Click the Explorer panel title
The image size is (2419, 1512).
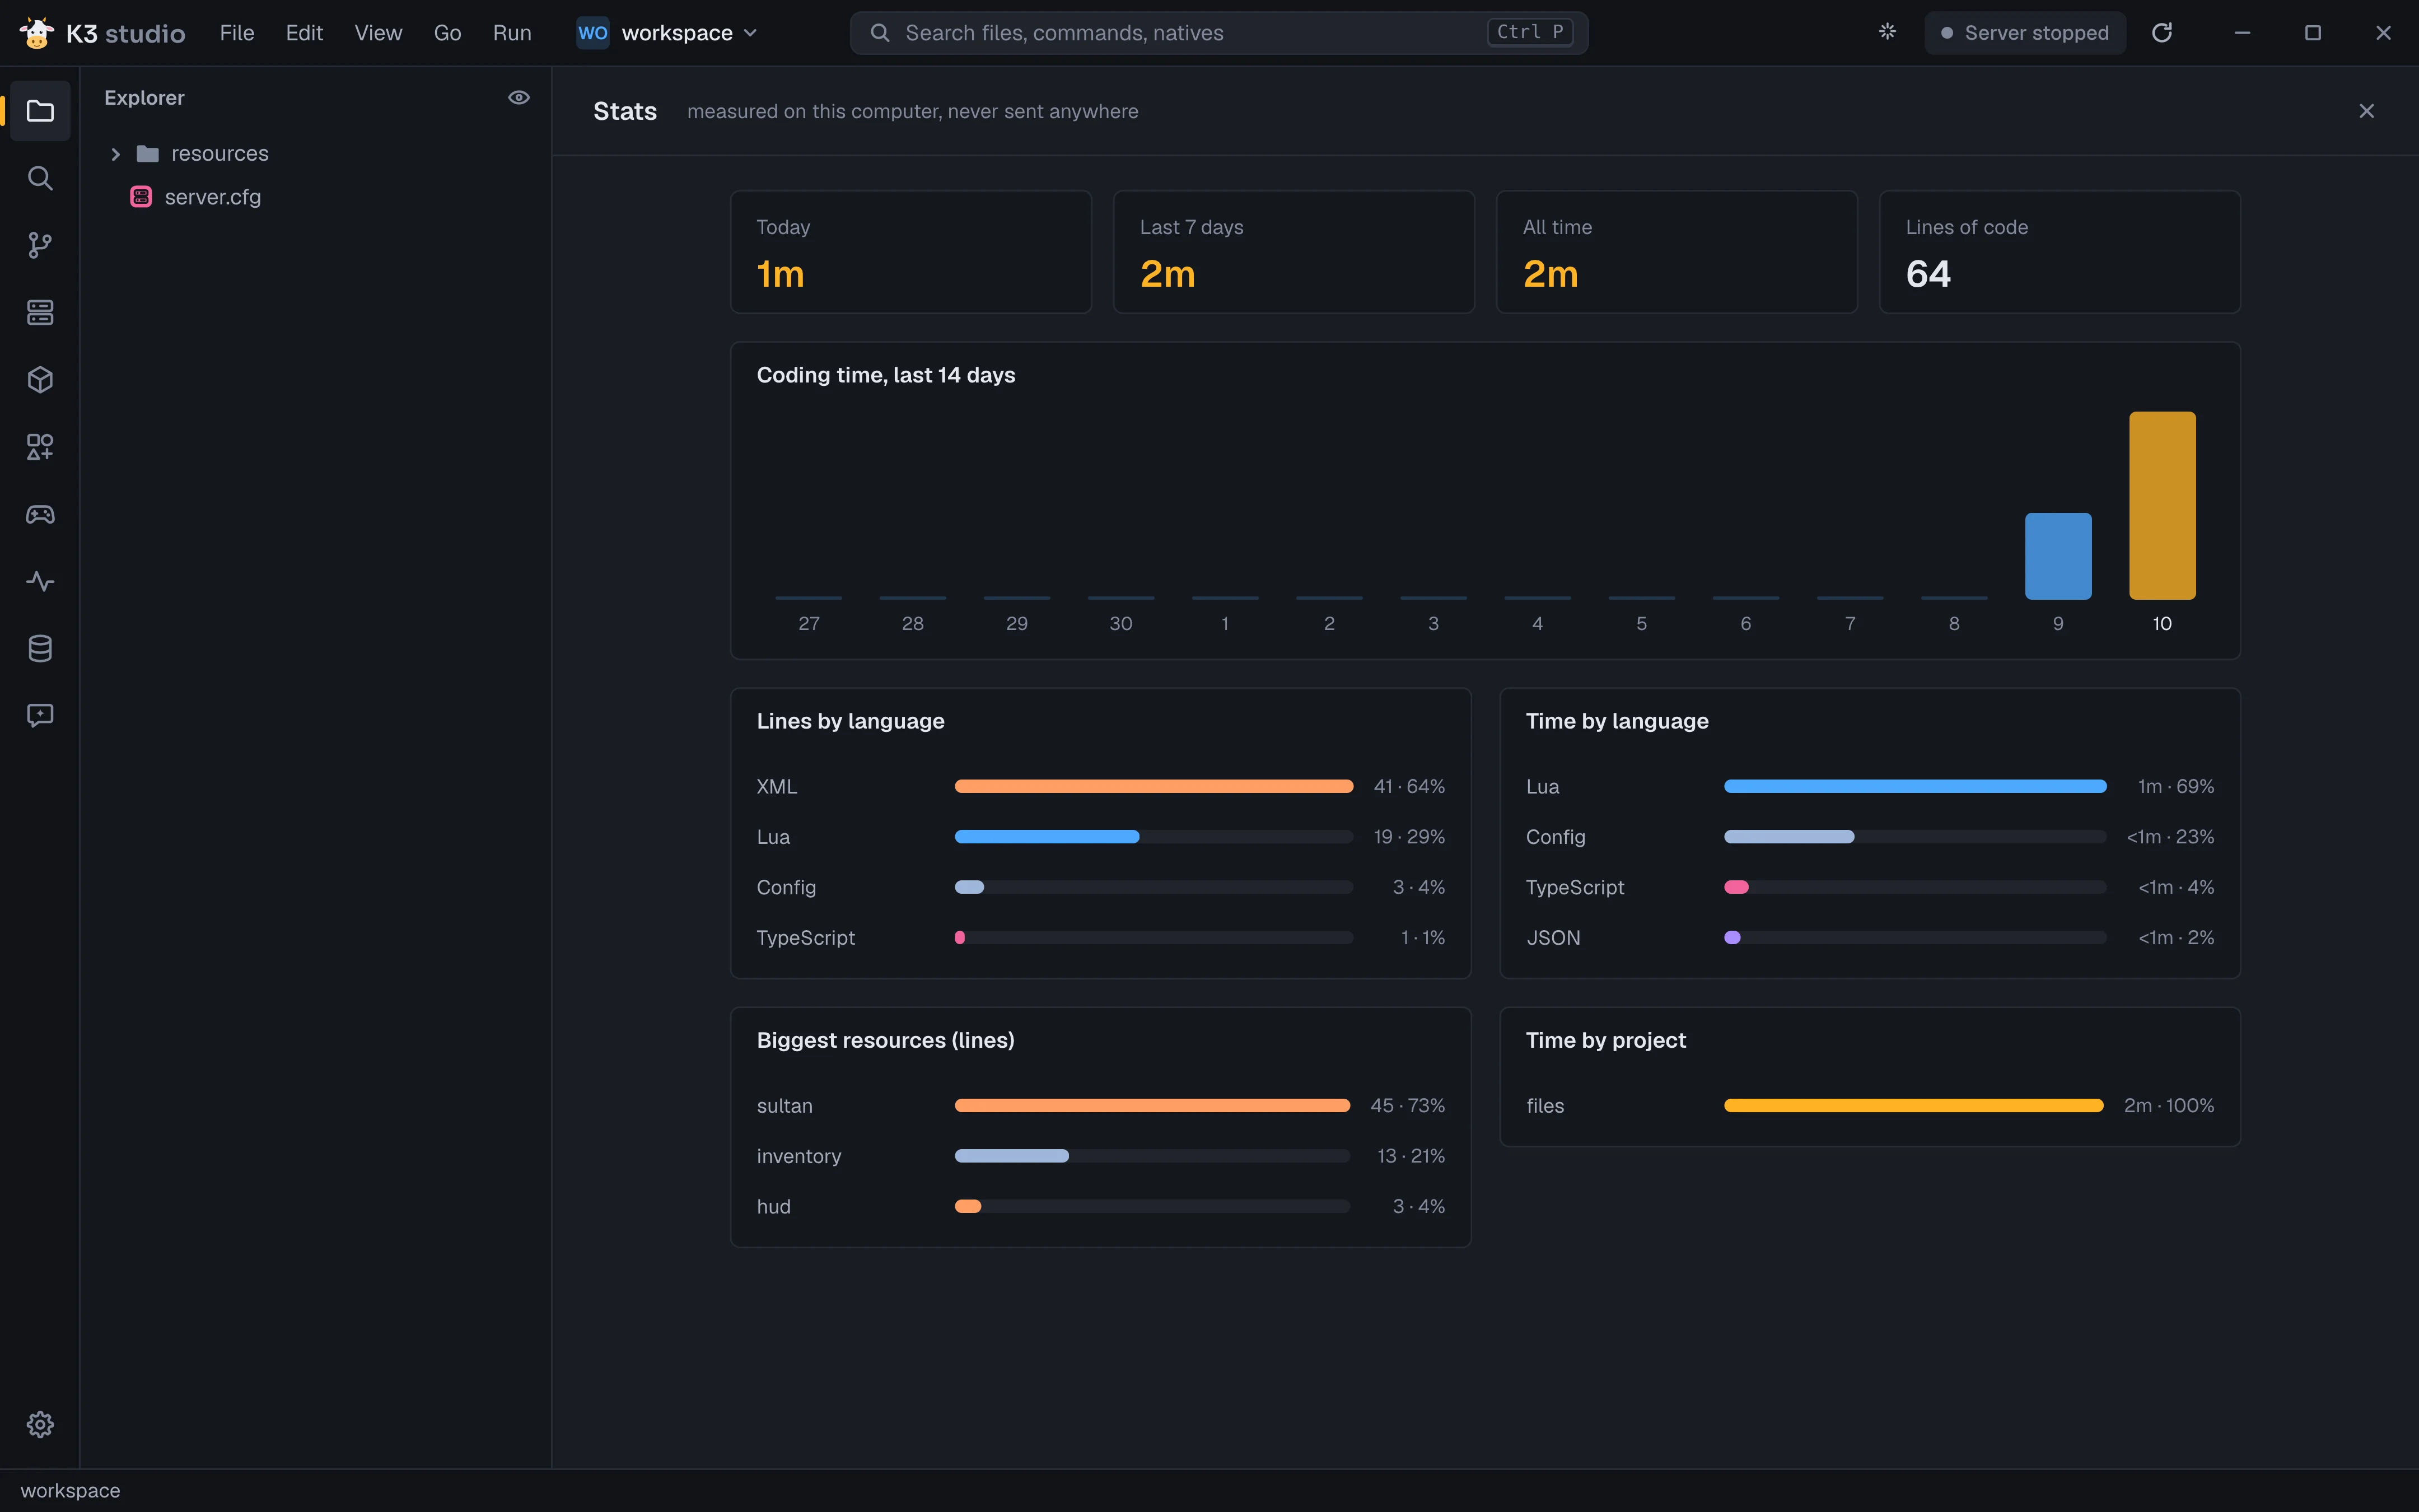[x=144, y=98]
